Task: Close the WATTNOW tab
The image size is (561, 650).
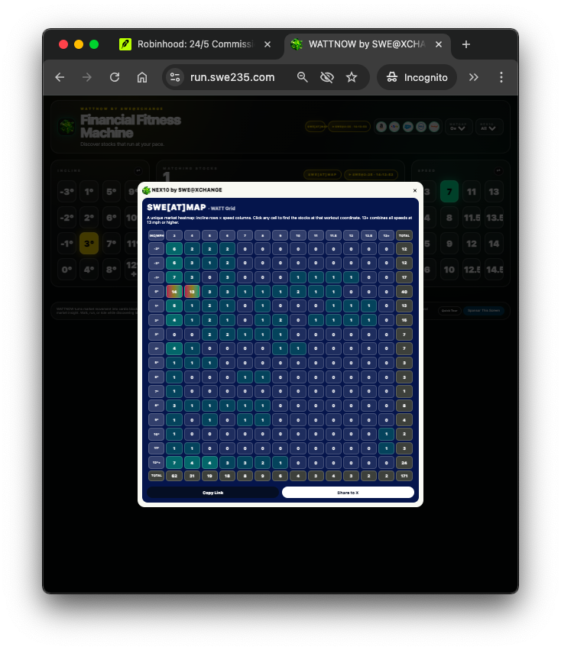Action: point(439,44)
